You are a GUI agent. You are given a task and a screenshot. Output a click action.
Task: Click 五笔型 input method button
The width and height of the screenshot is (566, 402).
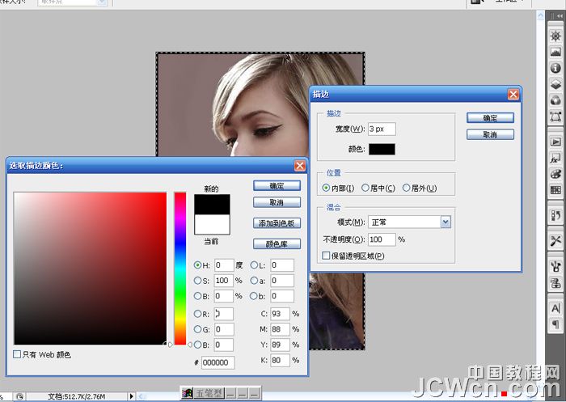coord(209,393)
